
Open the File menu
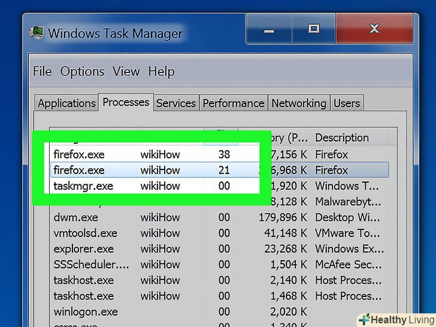click(42, 71)
